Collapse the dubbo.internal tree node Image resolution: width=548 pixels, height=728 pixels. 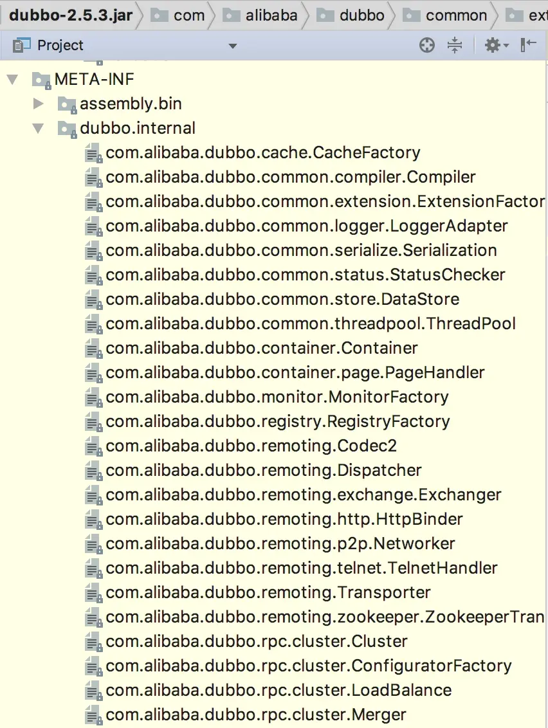[x=39, y=128]
